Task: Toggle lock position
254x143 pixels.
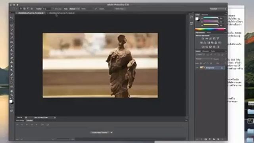Action: click(208, 63)
